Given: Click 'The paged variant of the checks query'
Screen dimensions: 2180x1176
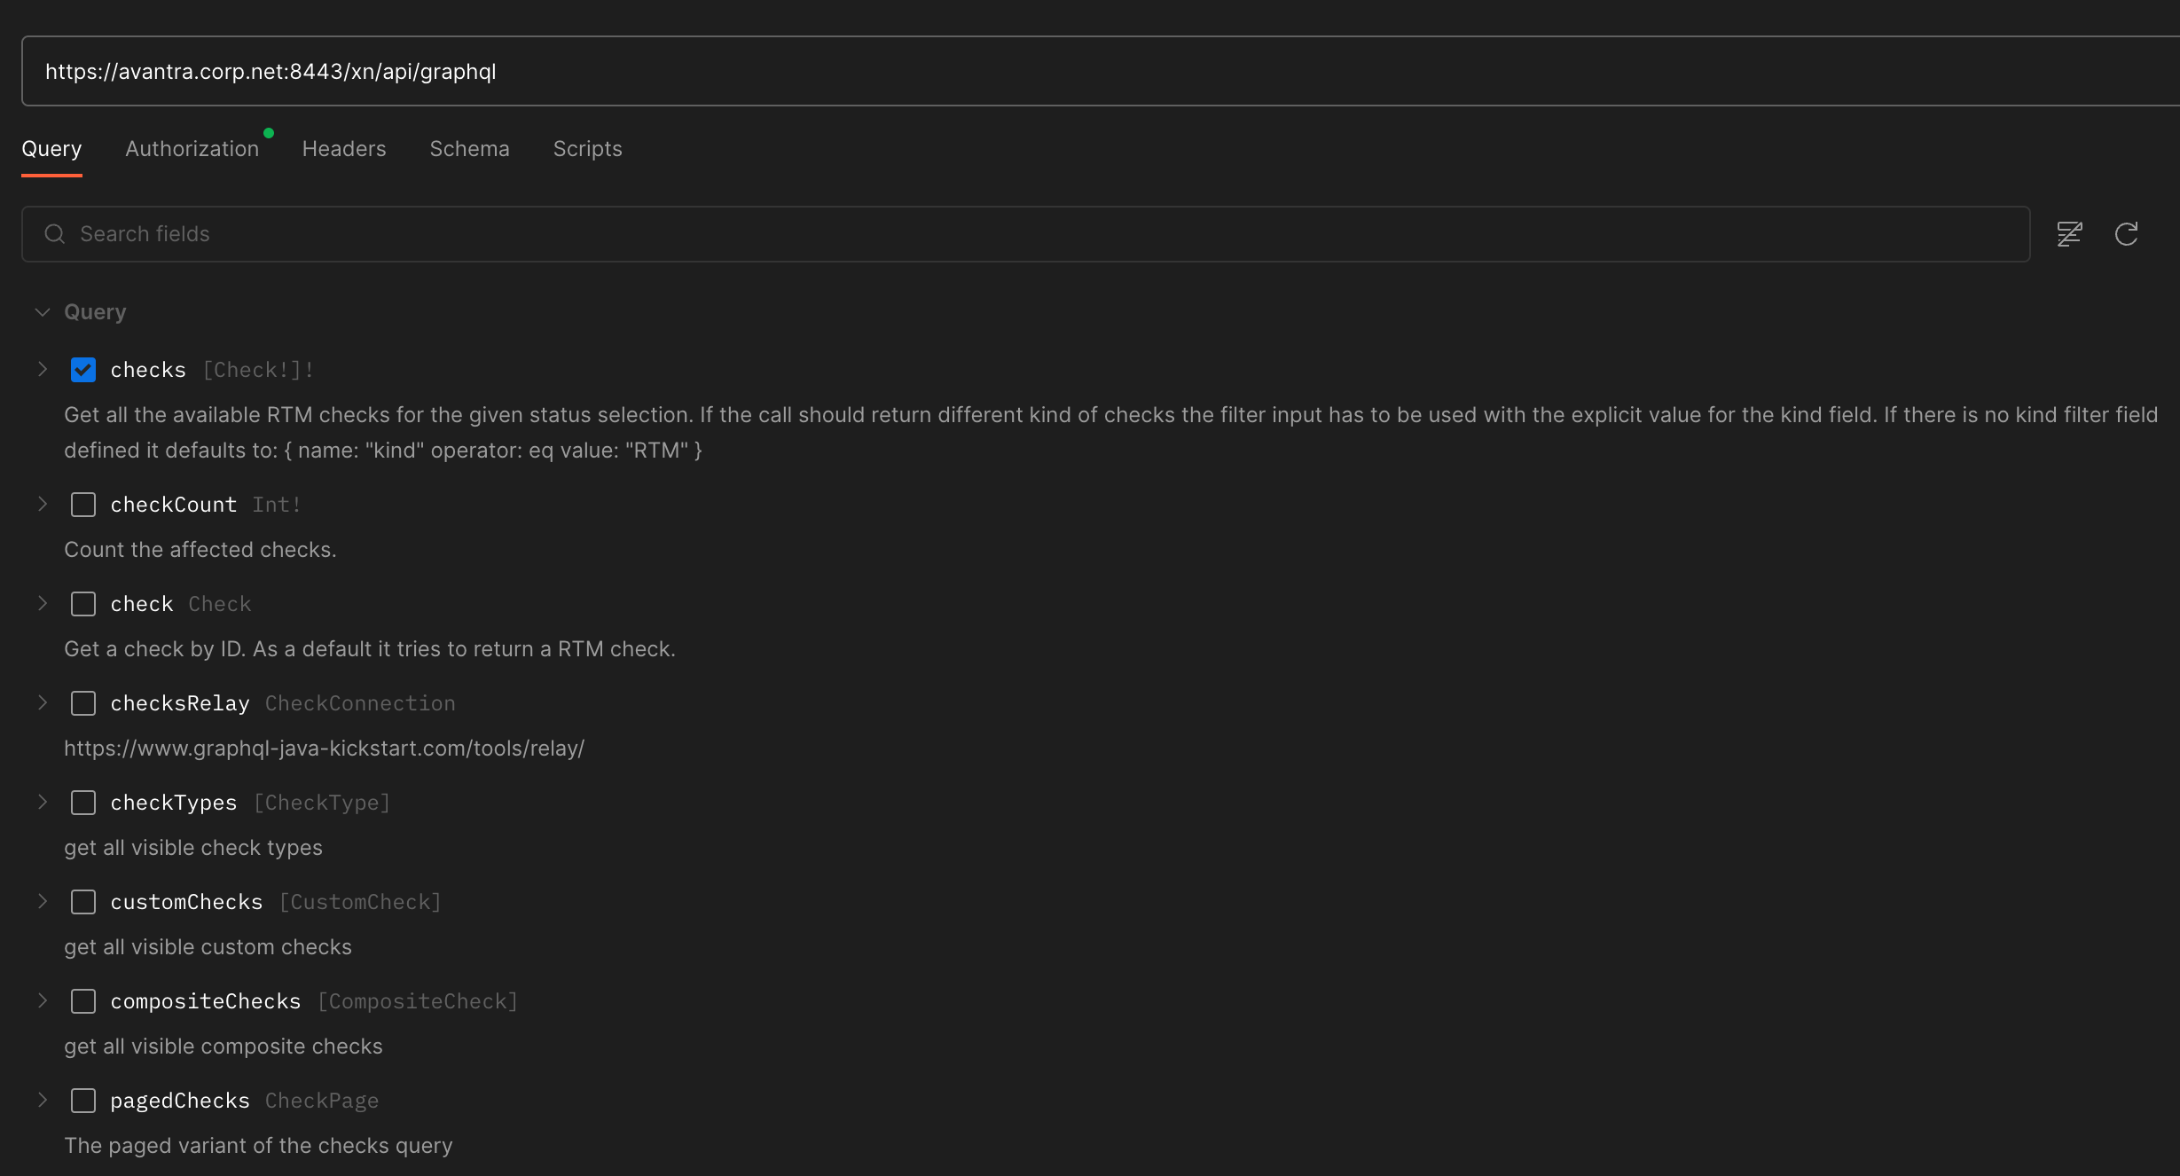Looking at the screenshot, I should [x=258, y=1146].
